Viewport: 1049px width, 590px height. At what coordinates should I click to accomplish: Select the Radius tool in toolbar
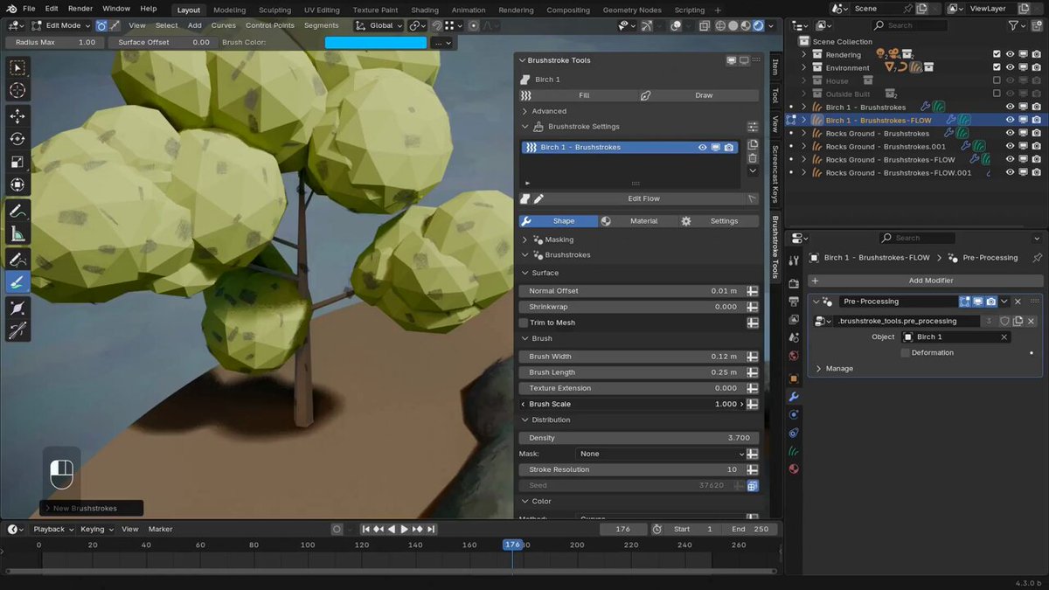coord(17,309)
